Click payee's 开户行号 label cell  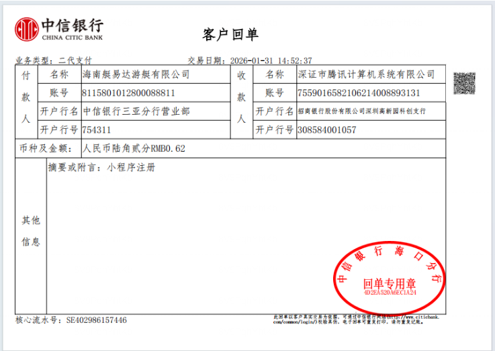point(275,130)
